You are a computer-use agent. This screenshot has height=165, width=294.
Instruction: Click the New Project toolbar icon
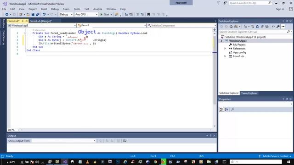click(x=21, y=14)
